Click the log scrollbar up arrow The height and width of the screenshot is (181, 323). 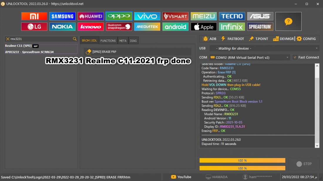[x=317, y=66]
